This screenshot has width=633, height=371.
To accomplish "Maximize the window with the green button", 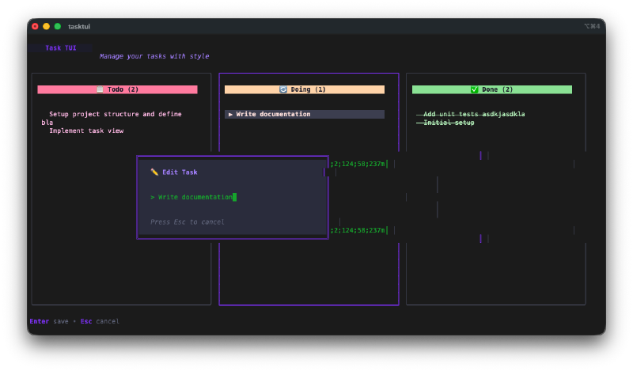I will pyautogui.click(x=57, y=26).
